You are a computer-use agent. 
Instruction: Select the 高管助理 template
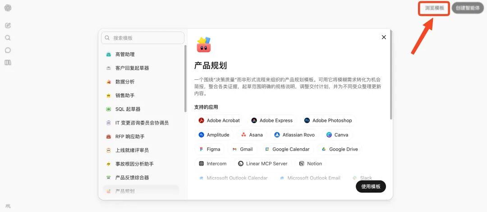125,55
